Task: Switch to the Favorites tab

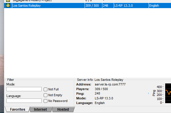Action: point(17,110)
